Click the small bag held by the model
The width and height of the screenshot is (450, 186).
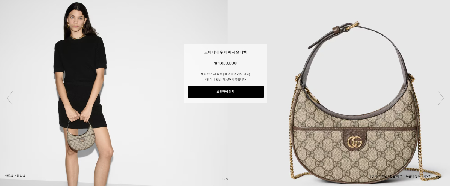coord(80,137)
